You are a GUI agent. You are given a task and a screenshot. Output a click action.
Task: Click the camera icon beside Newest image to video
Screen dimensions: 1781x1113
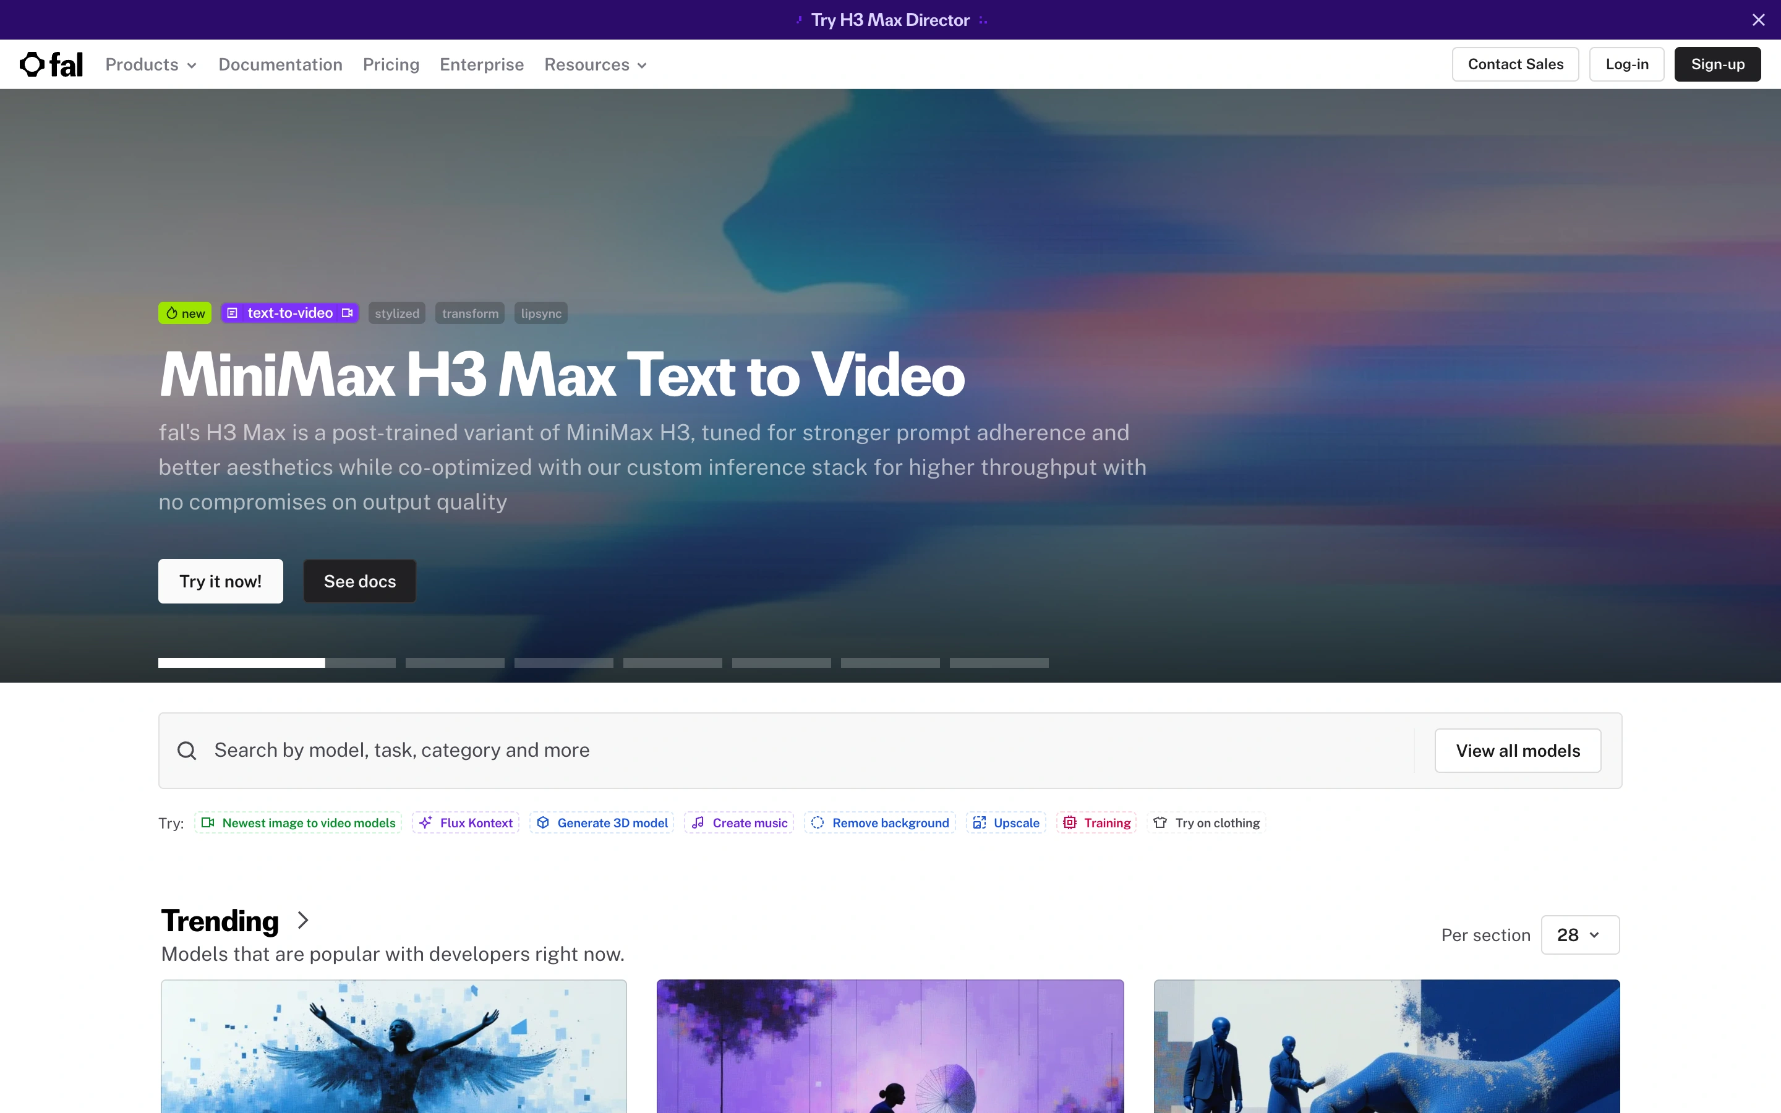click(208, 822)
